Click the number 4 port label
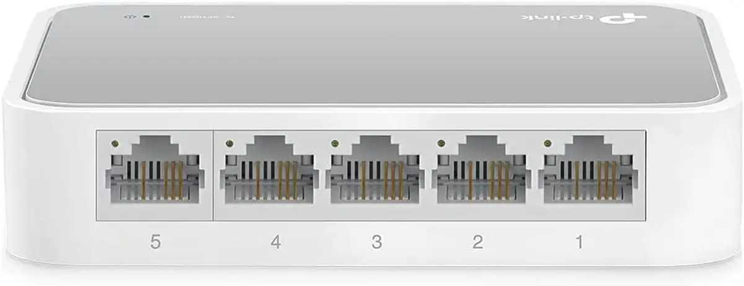The height and width of the screenshot is (286, 744). coord(275,243)
